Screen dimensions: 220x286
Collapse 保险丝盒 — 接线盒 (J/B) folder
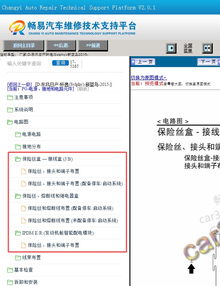(47, 159)
